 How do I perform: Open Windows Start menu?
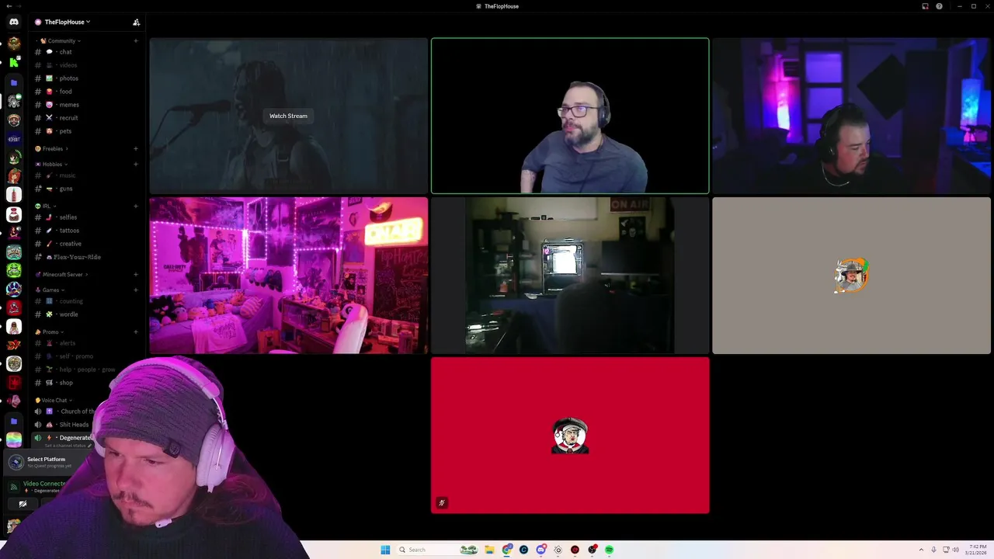pos(385,550)
